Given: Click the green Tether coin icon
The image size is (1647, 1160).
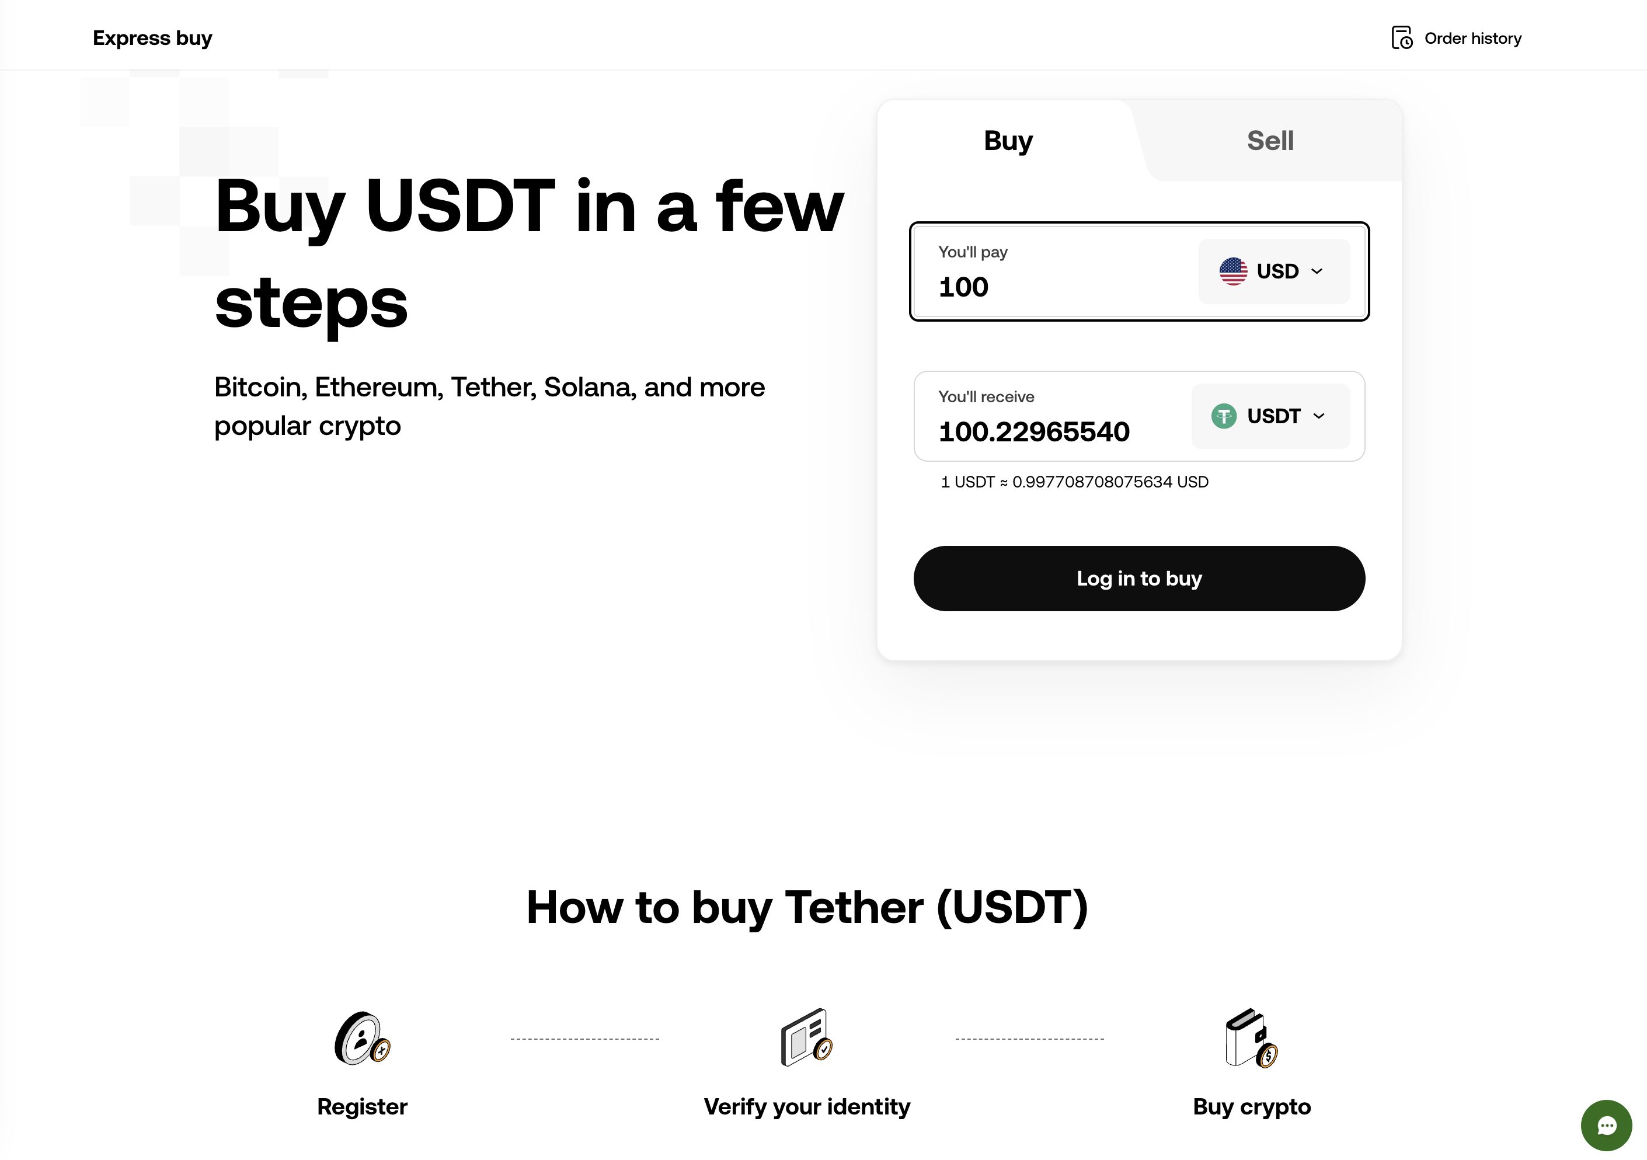Looking at the screenshot, I should coord(1224,416).
